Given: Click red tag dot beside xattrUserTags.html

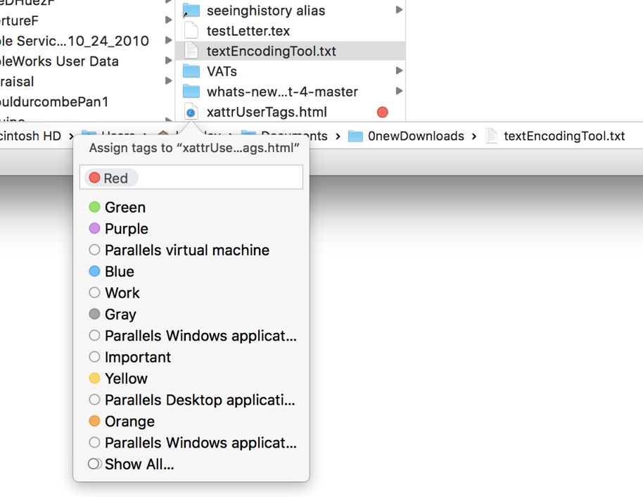Looking at the screenshot, I should coord(382,112).
